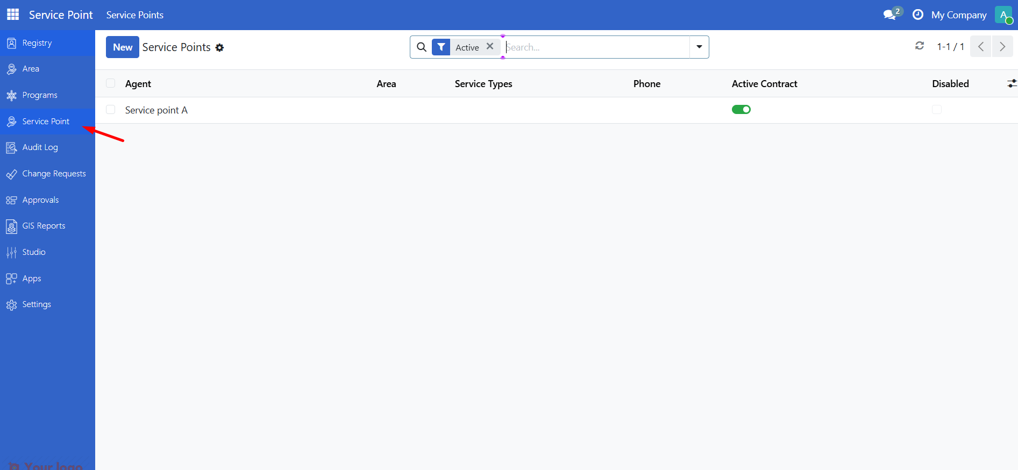Remove the Active filter with X
The height and width of the screenshot is (470, 1018).
tap(490, 47)
